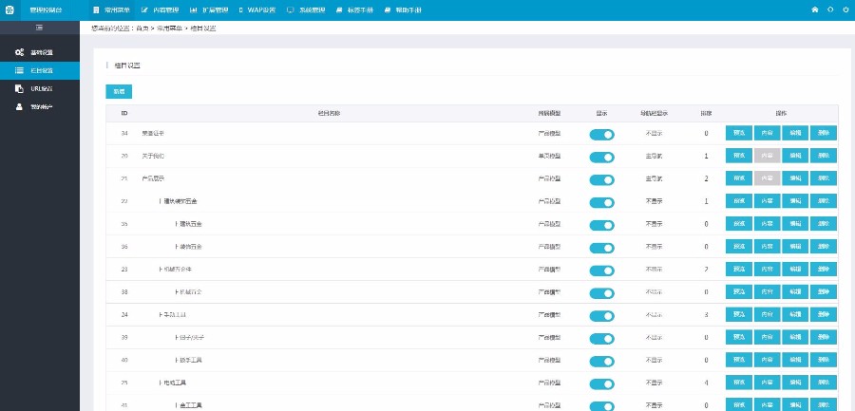Click the list icon for 栏目设置 sidebar item
This screenshot has height=411, width=855.
pos(19,70)
